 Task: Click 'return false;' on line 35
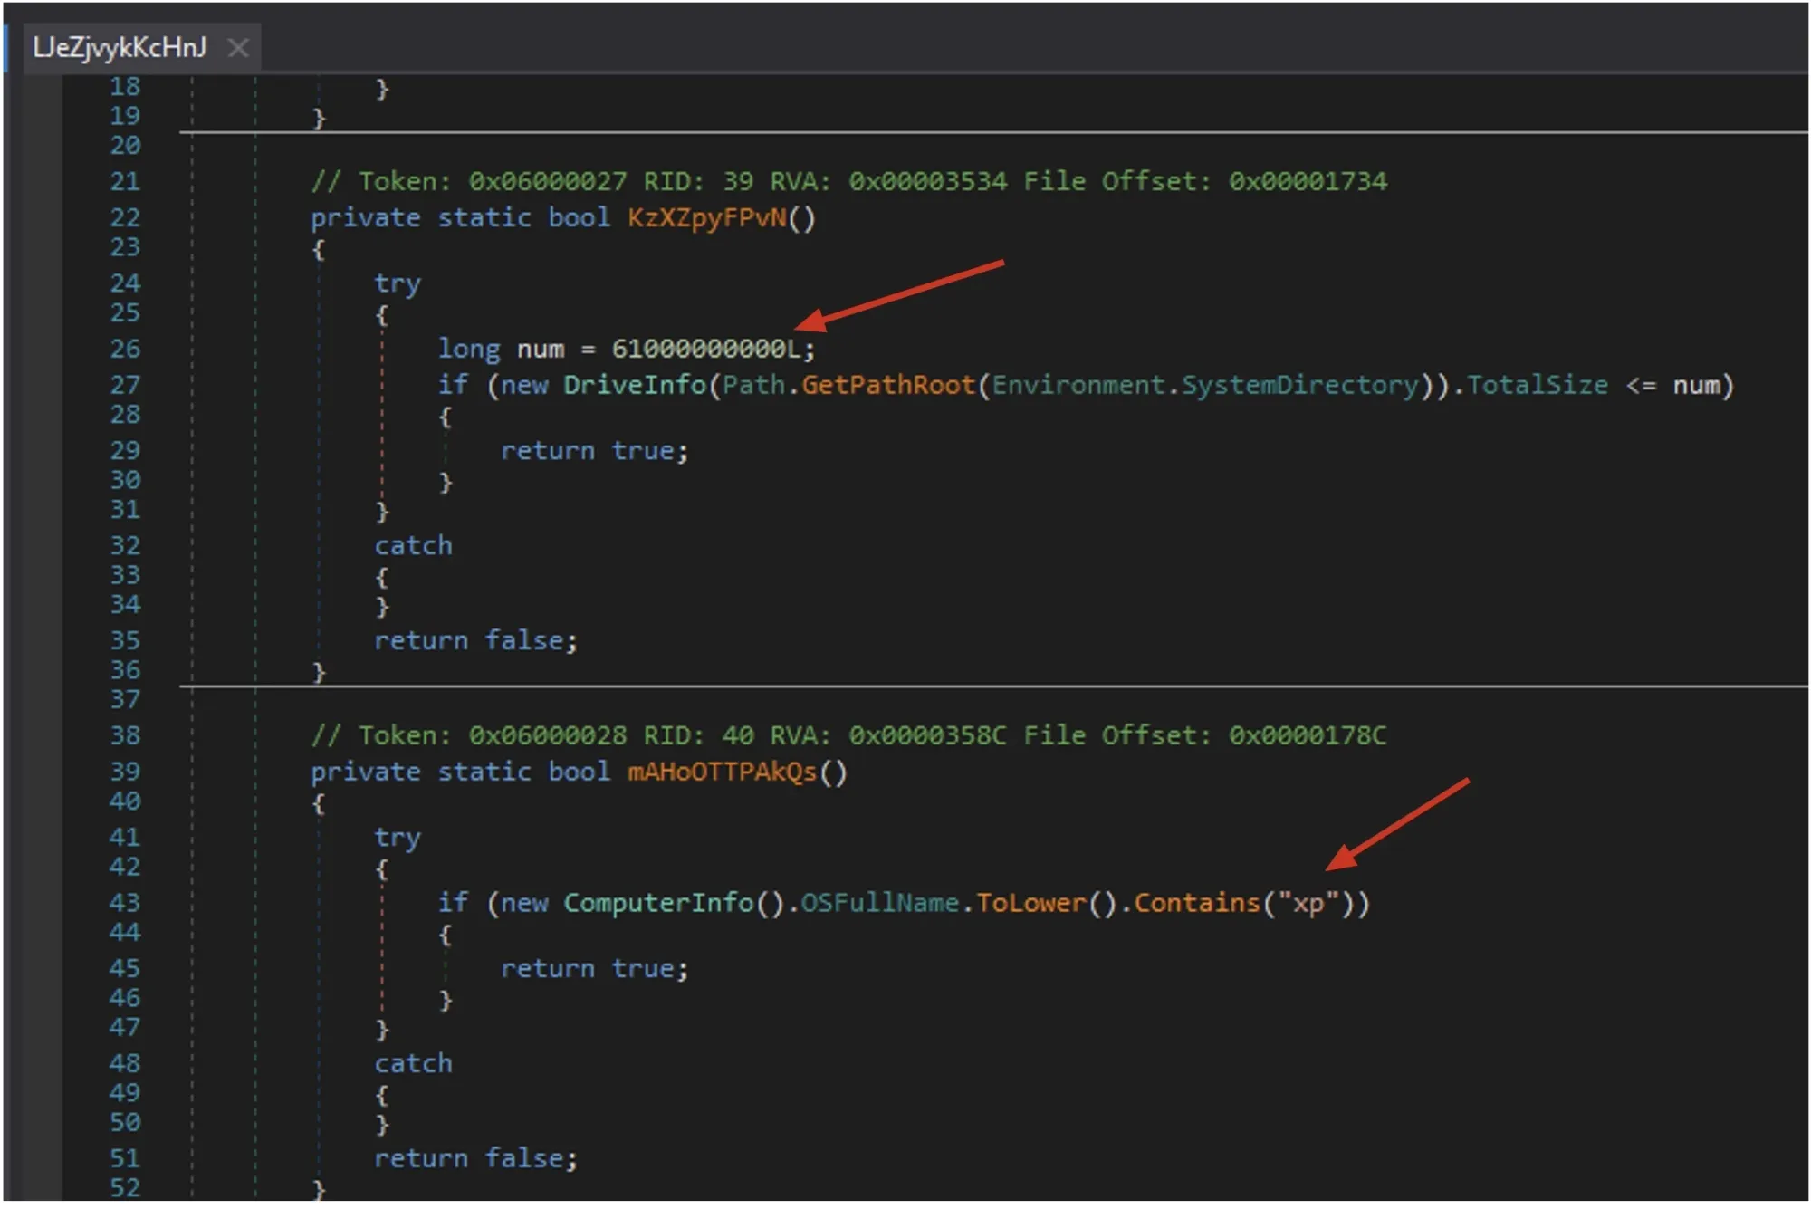click(476, 641)
